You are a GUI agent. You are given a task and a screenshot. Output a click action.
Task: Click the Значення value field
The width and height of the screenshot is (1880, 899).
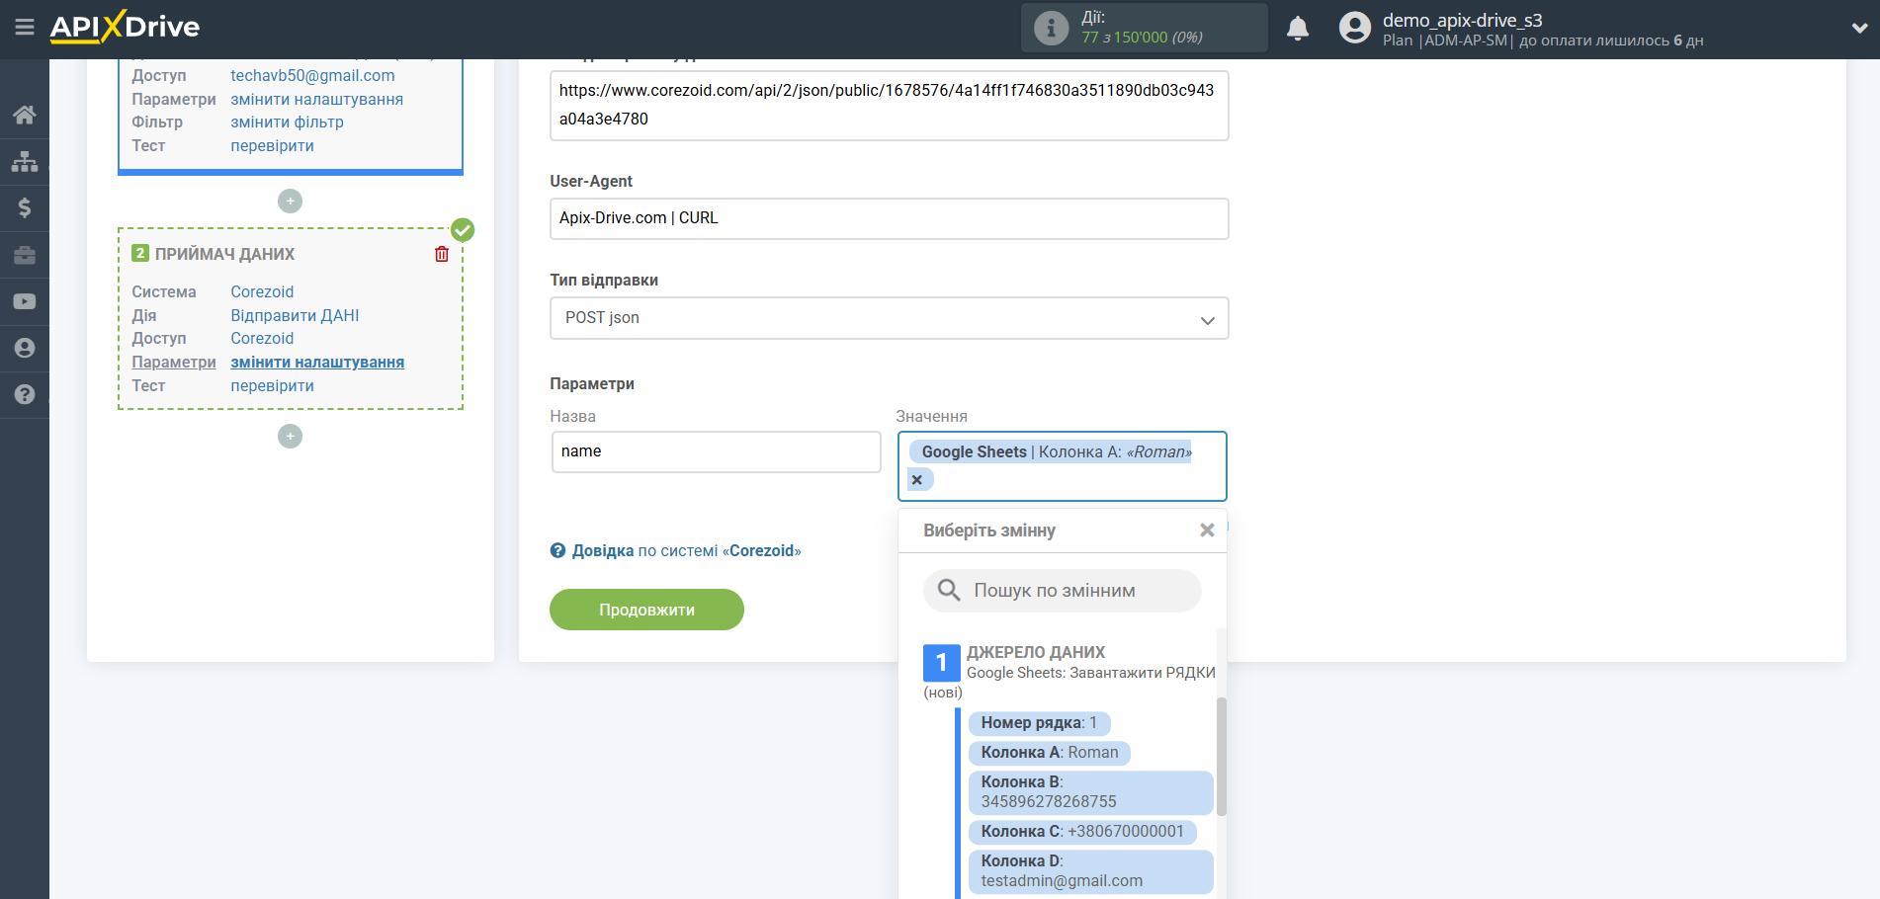pos(1062,466)
